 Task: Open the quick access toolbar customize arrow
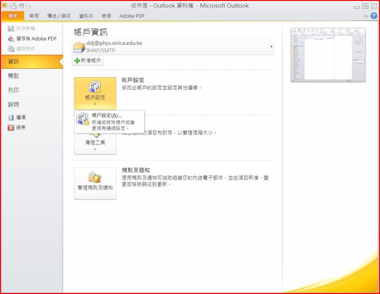[30, 6]
